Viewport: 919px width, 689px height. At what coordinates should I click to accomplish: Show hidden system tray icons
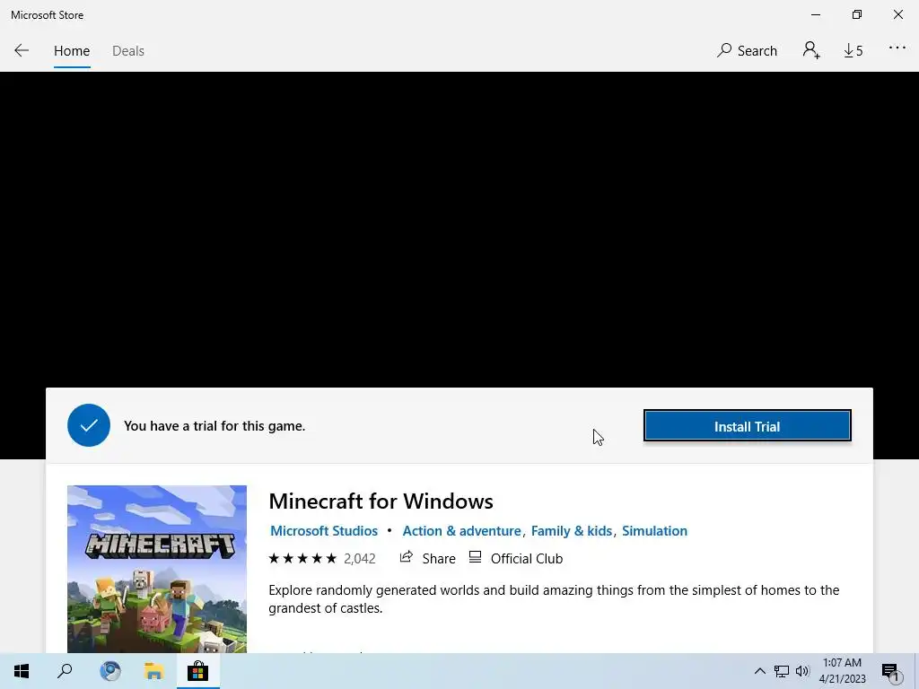(x=759, y=671)
